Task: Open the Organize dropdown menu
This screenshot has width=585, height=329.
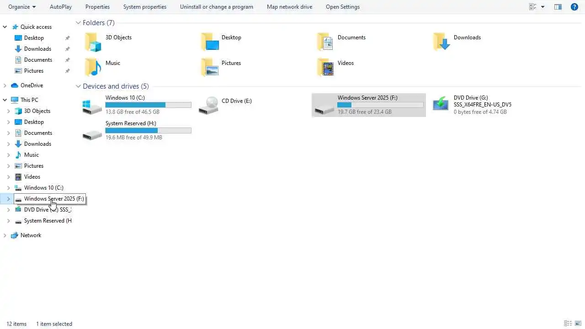Action: tap(22, 7)
